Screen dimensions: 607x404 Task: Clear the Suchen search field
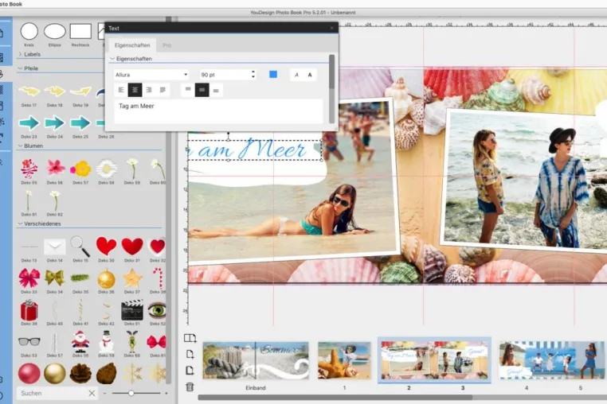pyautogui.click(x=92, y=393)
